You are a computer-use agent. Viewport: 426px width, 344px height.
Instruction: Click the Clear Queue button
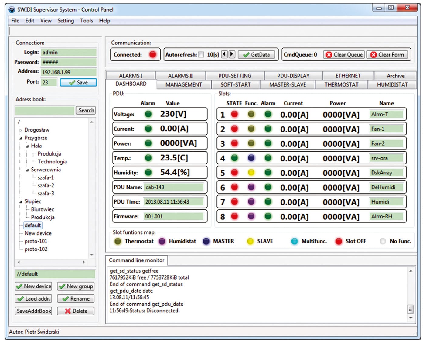click(x=344, y=55)
